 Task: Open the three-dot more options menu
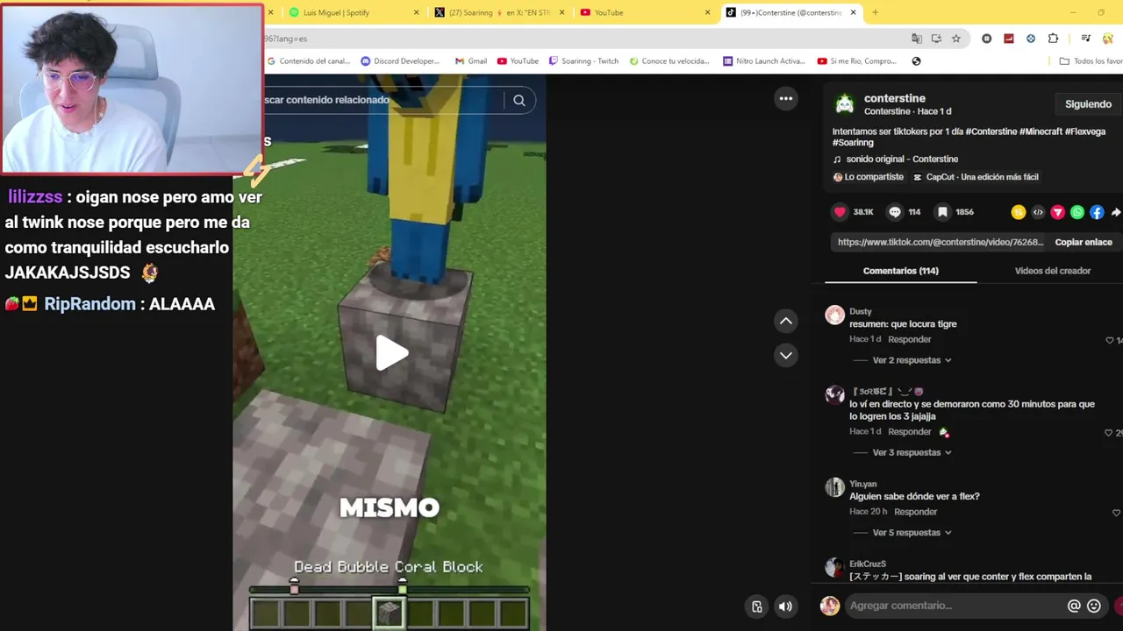click(786, 98)
